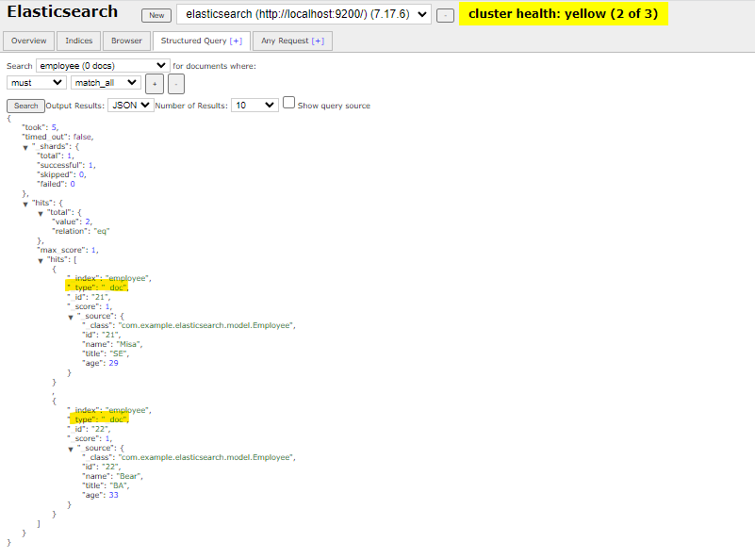The height and width of the screenshot is (558, 755).
Task: Collapse the inner "hits" array node
Action: point(41,260)
